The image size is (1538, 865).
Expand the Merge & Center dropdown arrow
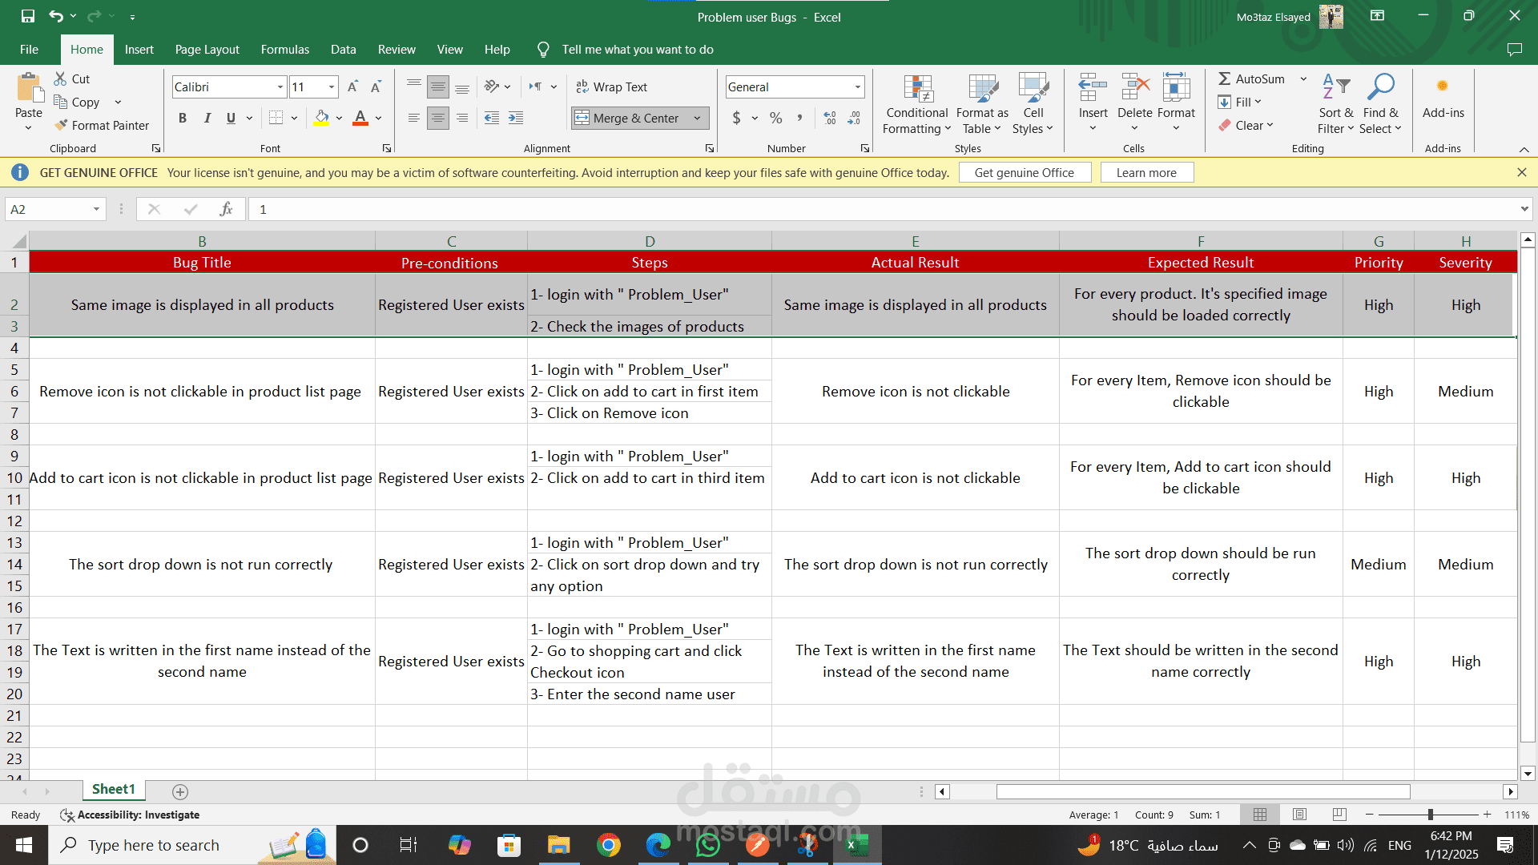[697, 118]
